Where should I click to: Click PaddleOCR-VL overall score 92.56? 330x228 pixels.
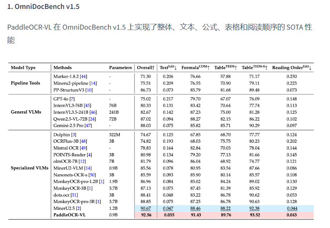(x=146, y=215)
